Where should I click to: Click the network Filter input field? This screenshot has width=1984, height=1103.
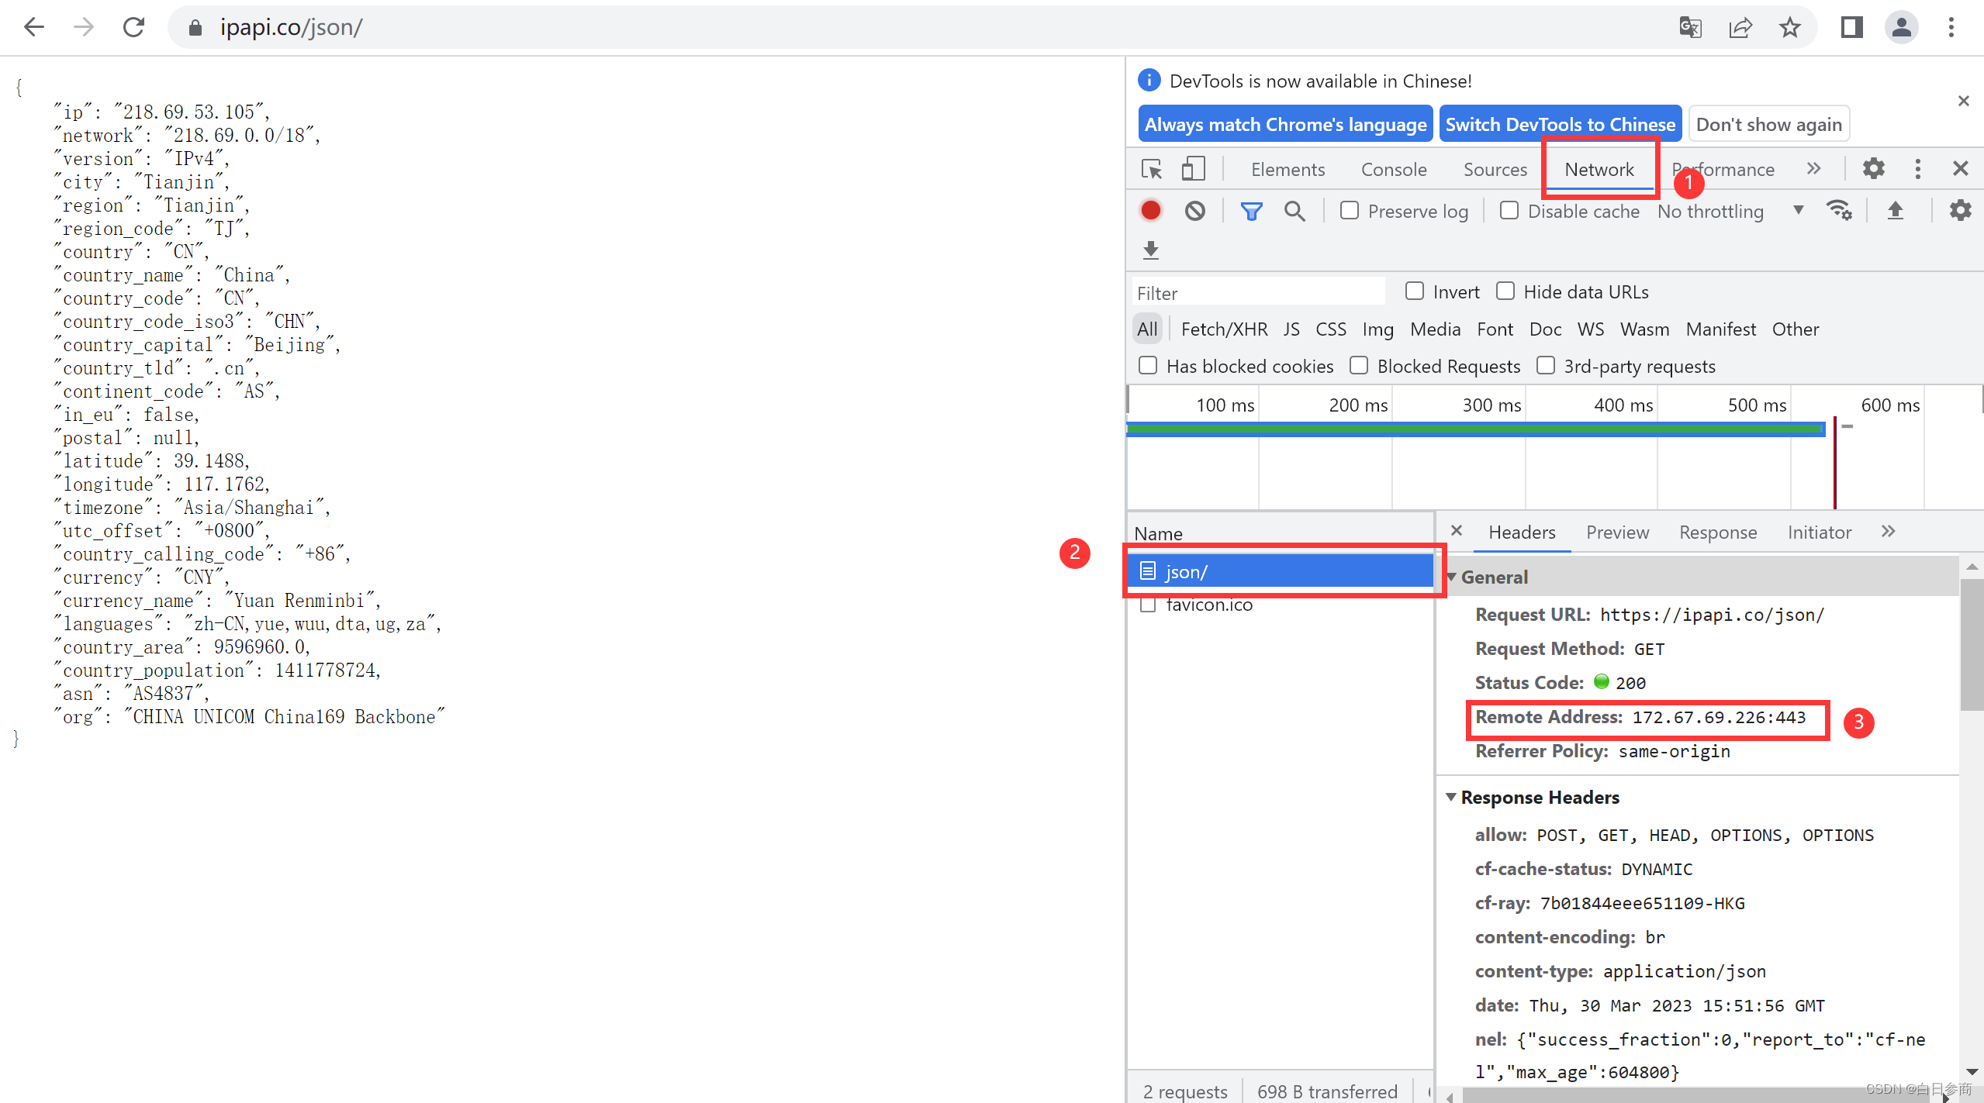click(1256, 293)
